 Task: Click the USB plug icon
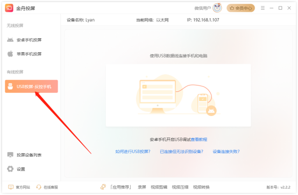[10, 86]
